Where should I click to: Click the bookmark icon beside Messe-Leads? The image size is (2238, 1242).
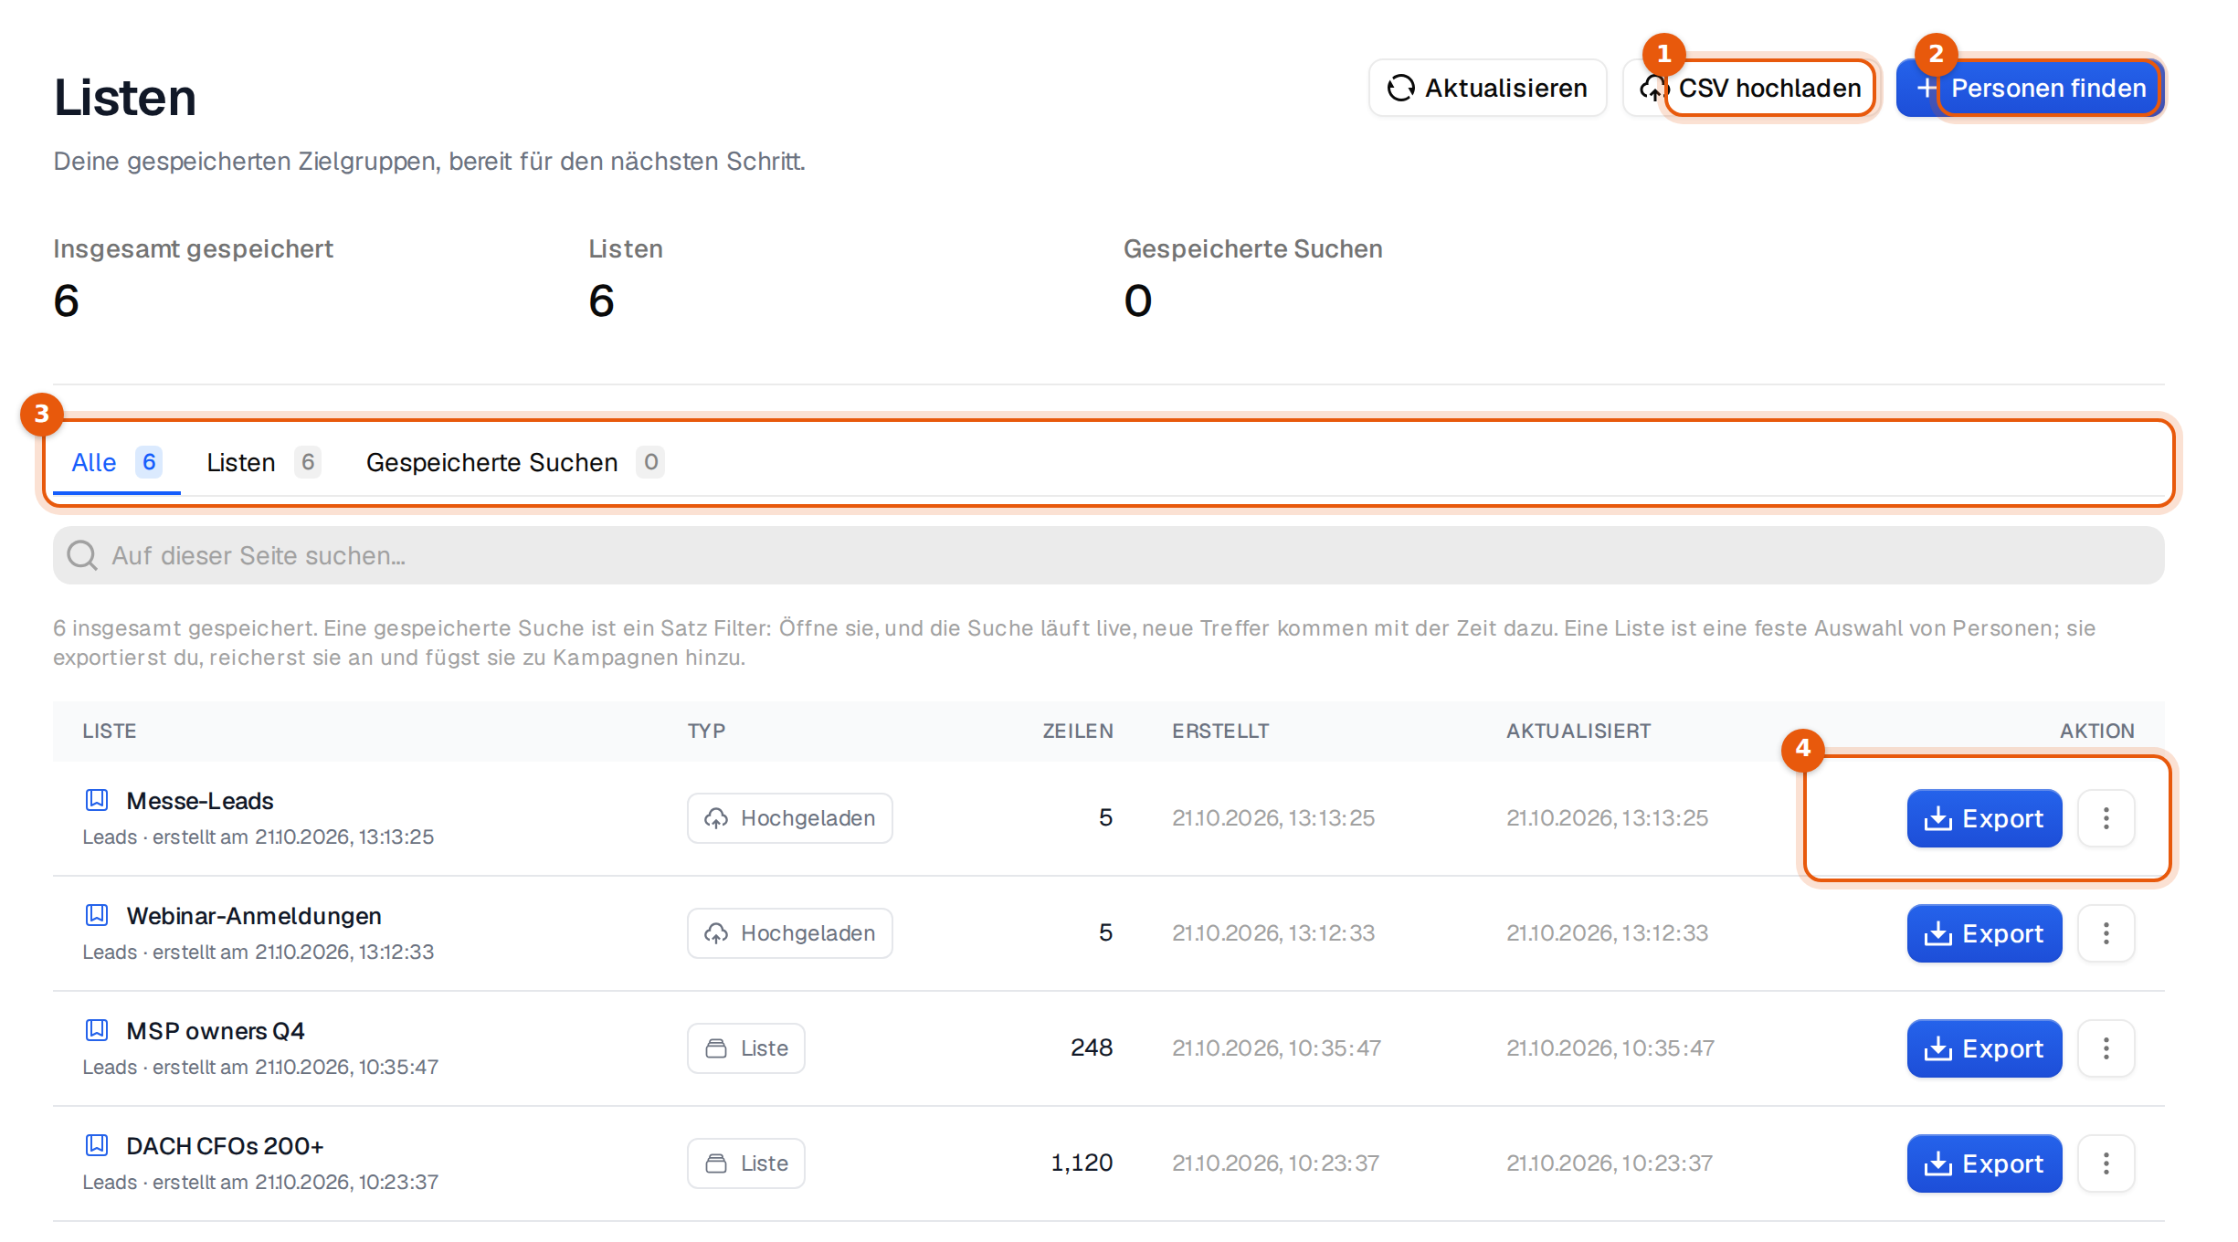pos(97,800)
